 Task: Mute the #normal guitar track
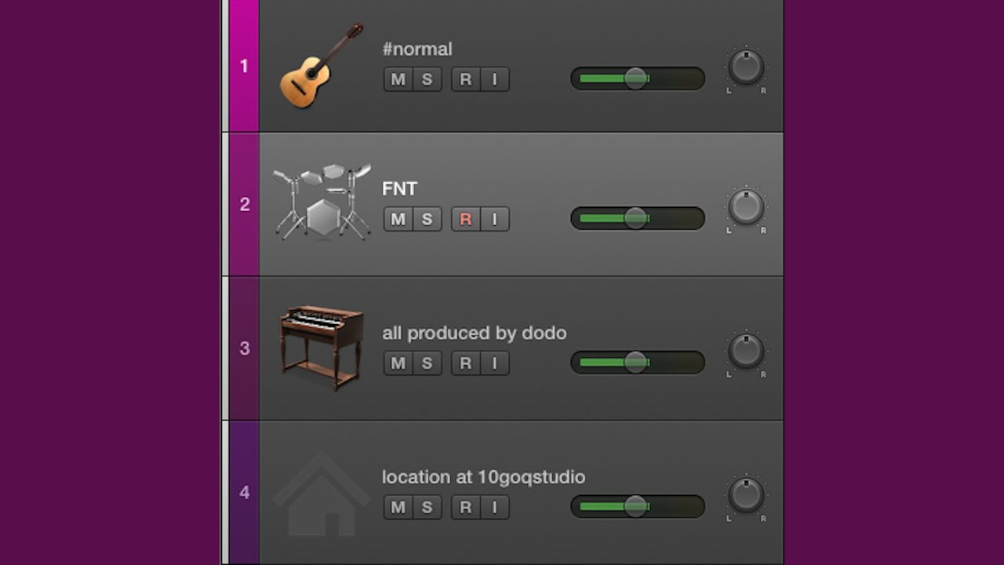coord(398,79)
